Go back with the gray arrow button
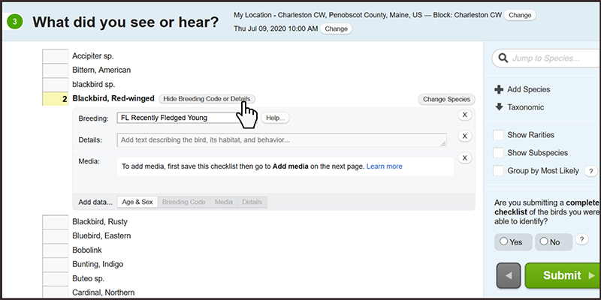Image resolution: width=601 pixels, height=300 pixels. point(509,276)
